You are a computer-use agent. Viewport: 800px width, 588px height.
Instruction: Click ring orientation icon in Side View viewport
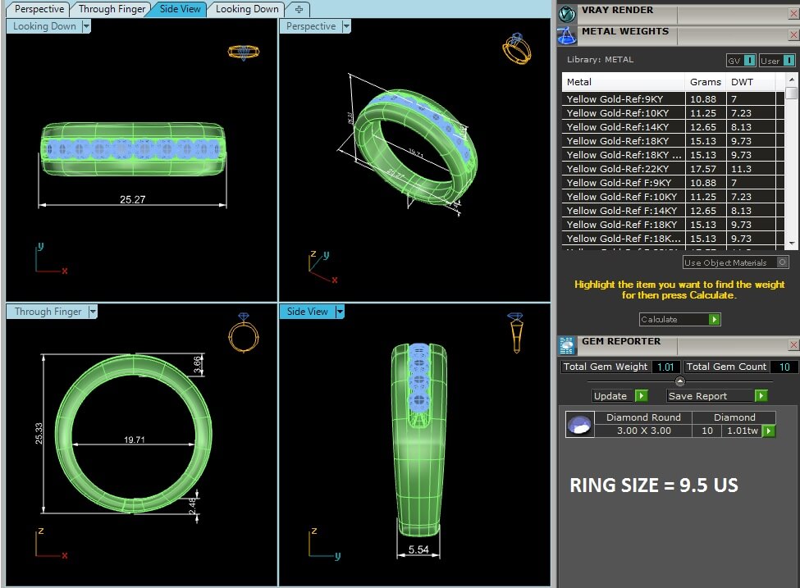click(x=516, y=331)
